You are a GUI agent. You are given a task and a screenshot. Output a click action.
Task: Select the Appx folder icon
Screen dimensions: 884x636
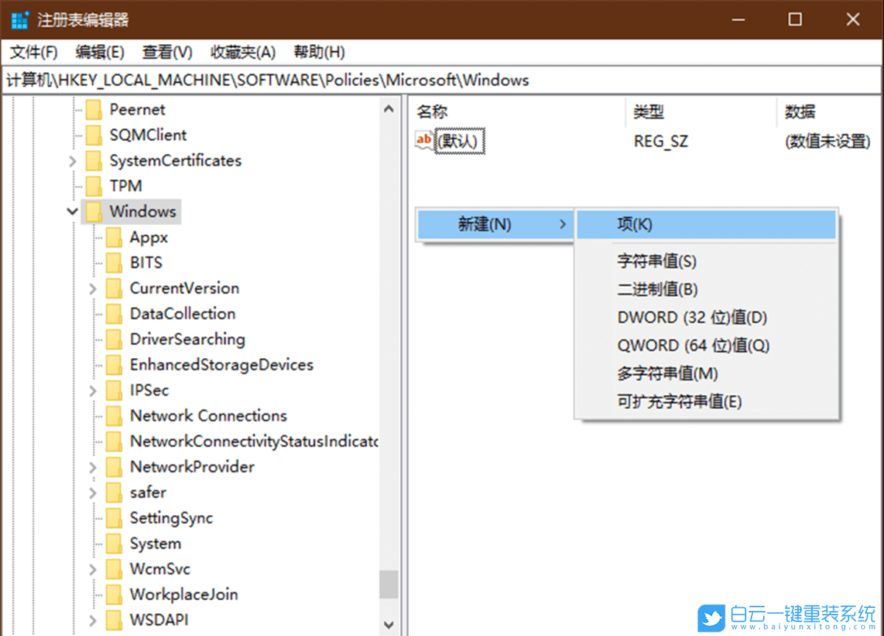coord(114,237)
